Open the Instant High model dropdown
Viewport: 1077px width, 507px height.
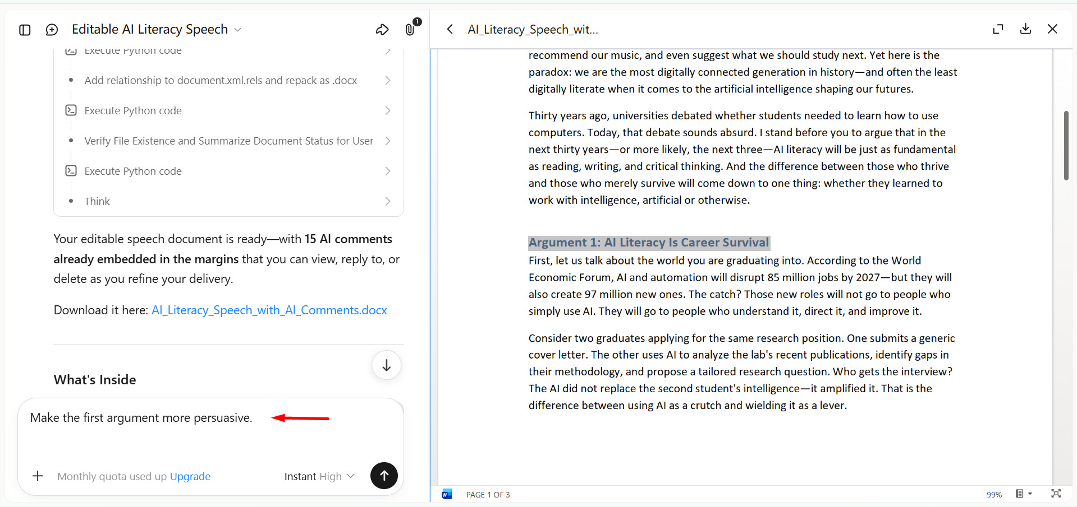click(x=319, y=476)
